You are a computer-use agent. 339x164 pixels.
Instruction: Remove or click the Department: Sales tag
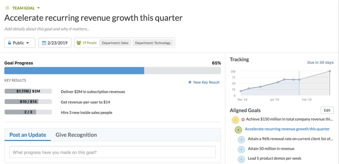115,43
